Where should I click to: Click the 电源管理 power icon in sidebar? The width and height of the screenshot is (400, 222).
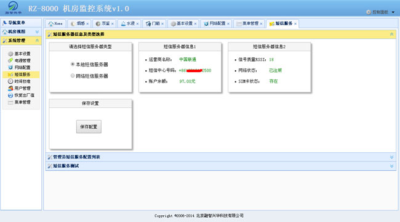(10, 60)
